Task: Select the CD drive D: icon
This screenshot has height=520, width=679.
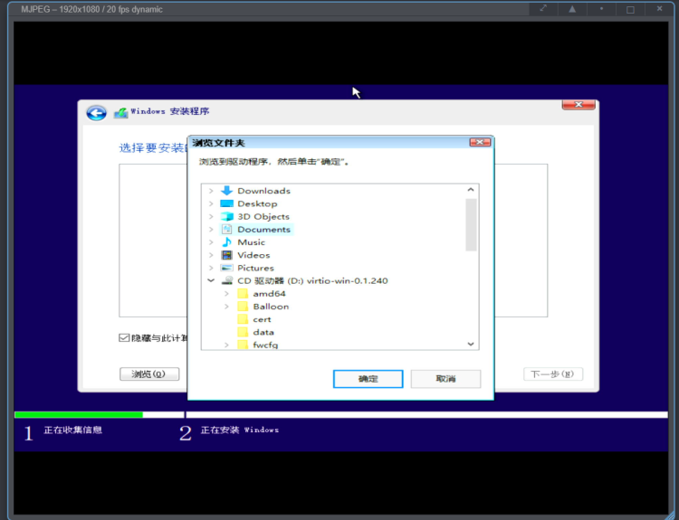Action: [226, 280]
